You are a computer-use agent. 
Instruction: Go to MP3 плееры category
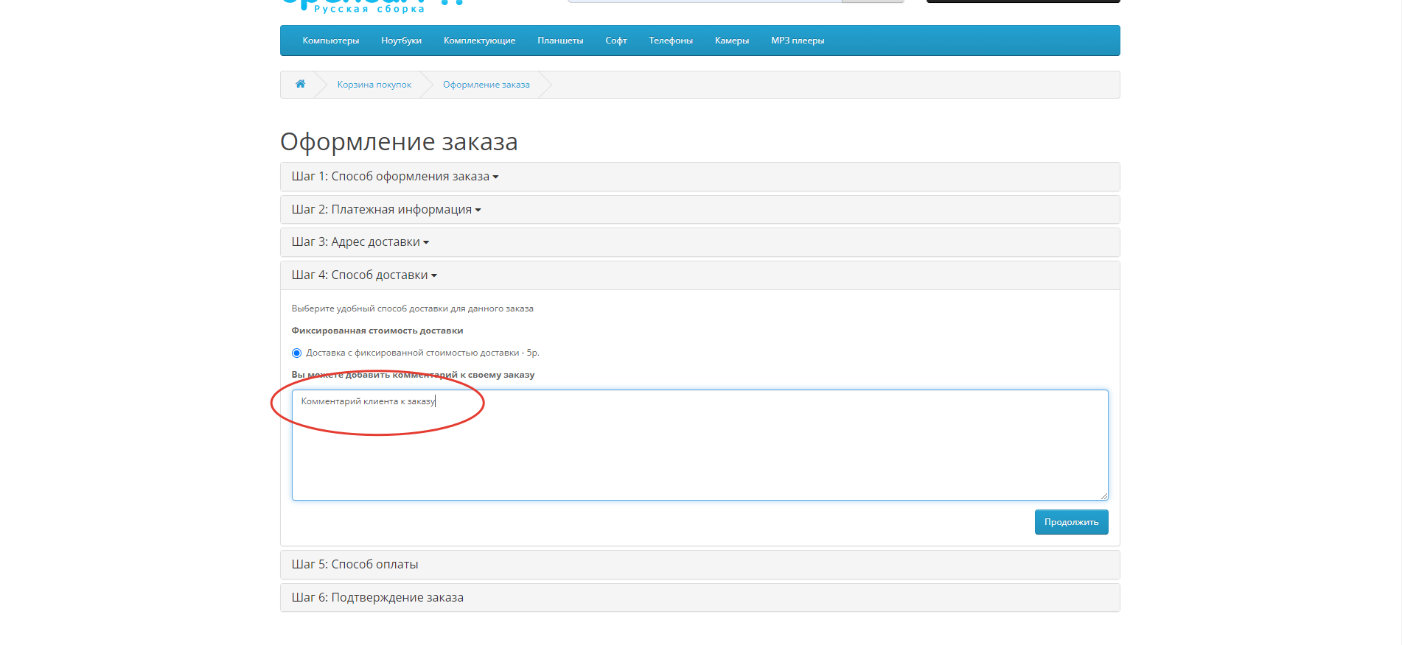(797, 40)
